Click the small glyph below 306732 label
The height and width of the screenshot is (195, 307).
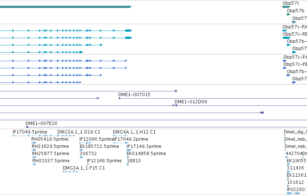pyautogui.click(x=82, y=157)
